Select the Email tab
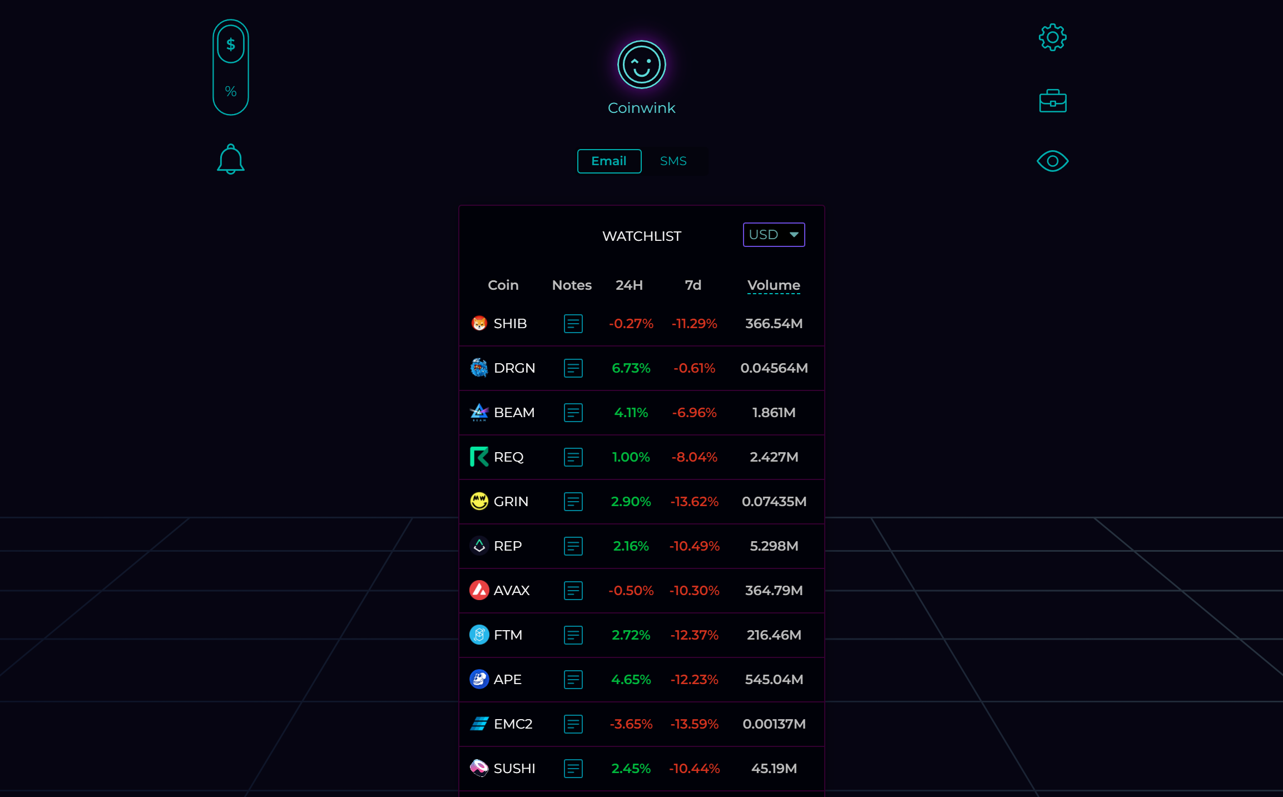The image size is (1283, 797). tap(609, 161)
